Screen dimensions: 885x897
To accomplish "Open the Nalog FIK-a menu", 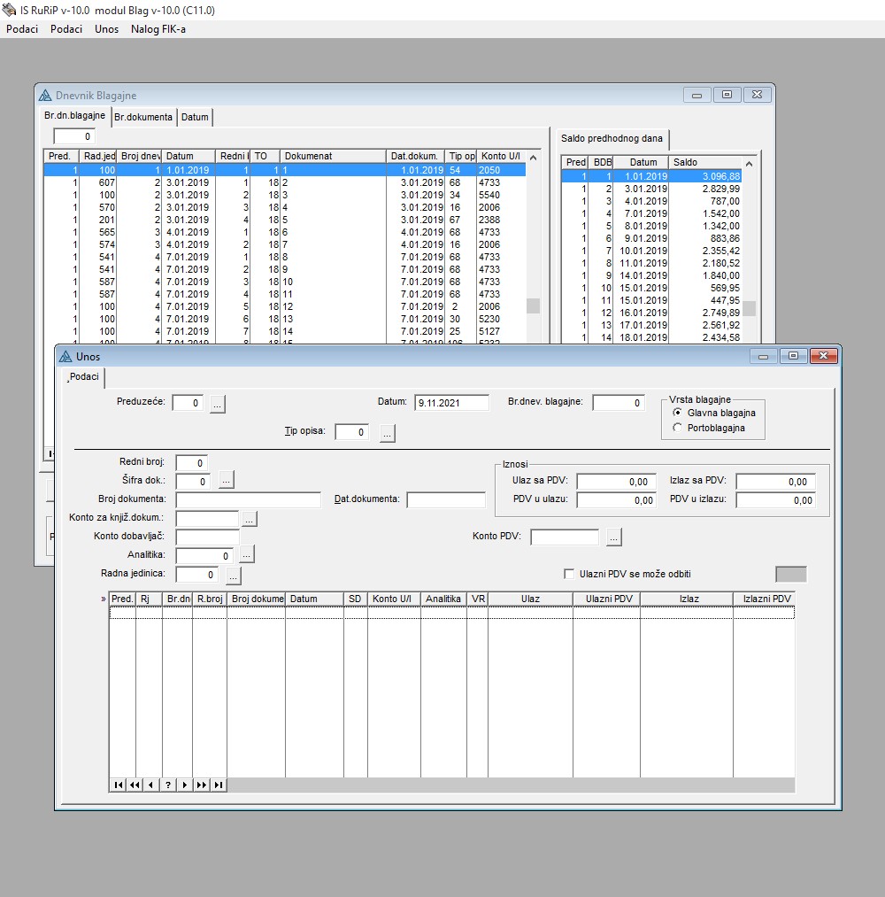I will coord(158,29).
